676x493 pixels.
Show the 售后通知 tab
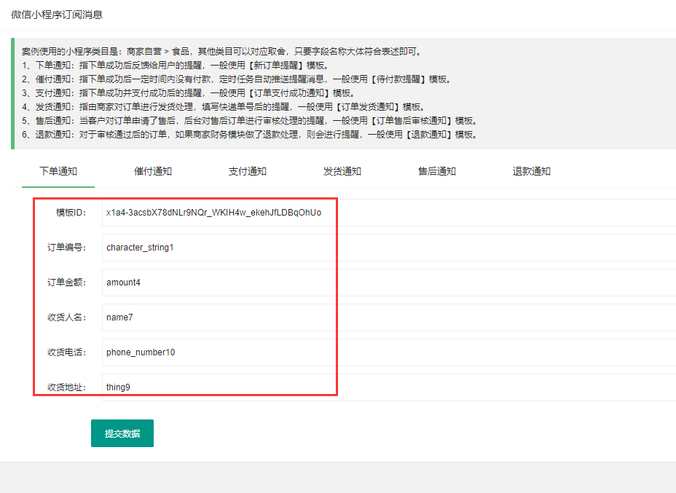tap(437, 171)
